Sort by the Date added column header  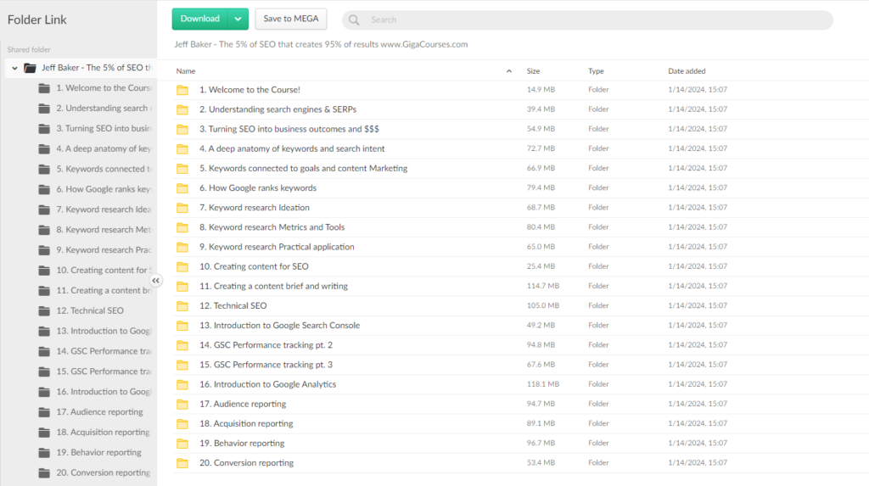coord(687,71)
